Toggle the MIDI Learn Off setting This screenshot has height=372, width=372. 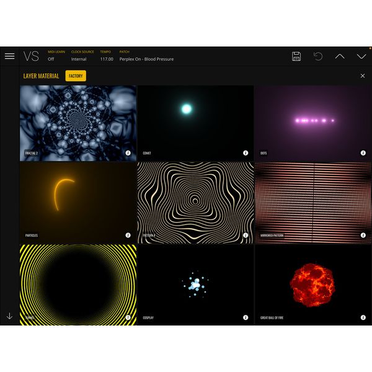[x=51, y=59]
